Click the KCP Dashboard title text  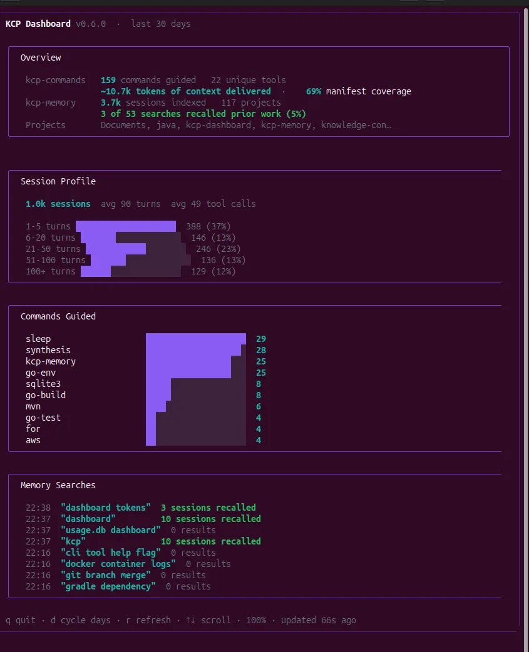(x=38, y=24)
